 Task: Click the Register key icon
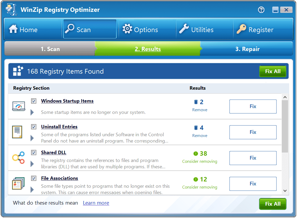pyautogui.click(x=241, y=29)
